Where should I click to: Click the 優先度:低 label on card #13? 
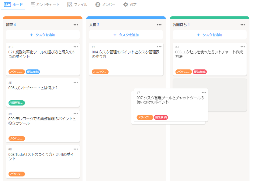click(33, 72)
